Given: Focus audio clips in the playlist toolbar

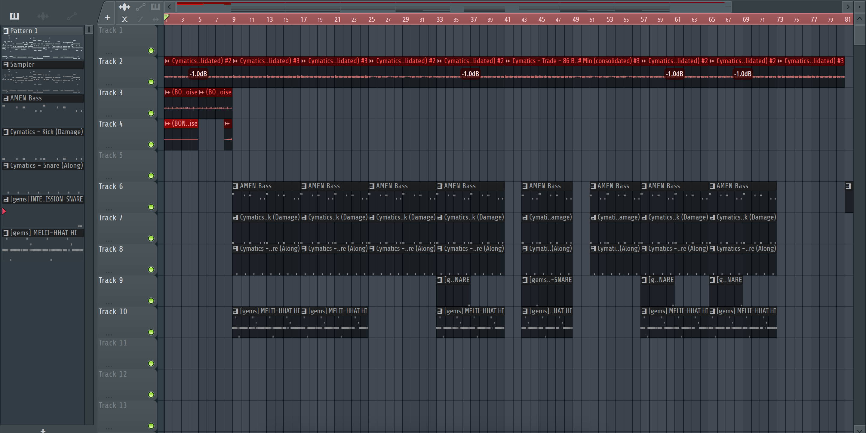Looking at the screenshot, I should (124, 6).
